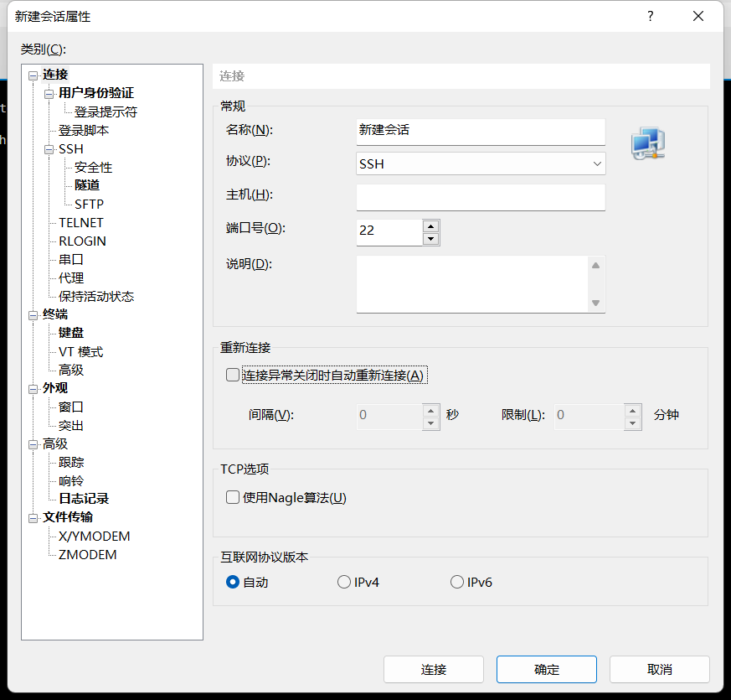
Task: Click the session computer icon
Action: (x=648, y=143)
